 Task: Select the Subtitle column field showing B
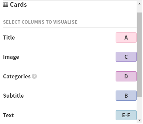coord(126,96)
